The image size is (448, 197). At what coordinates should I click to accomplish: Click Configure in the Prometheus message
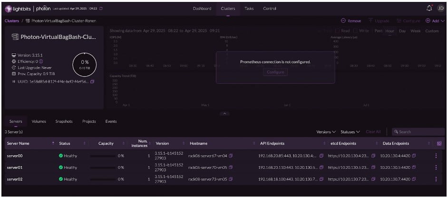point(275,72)
